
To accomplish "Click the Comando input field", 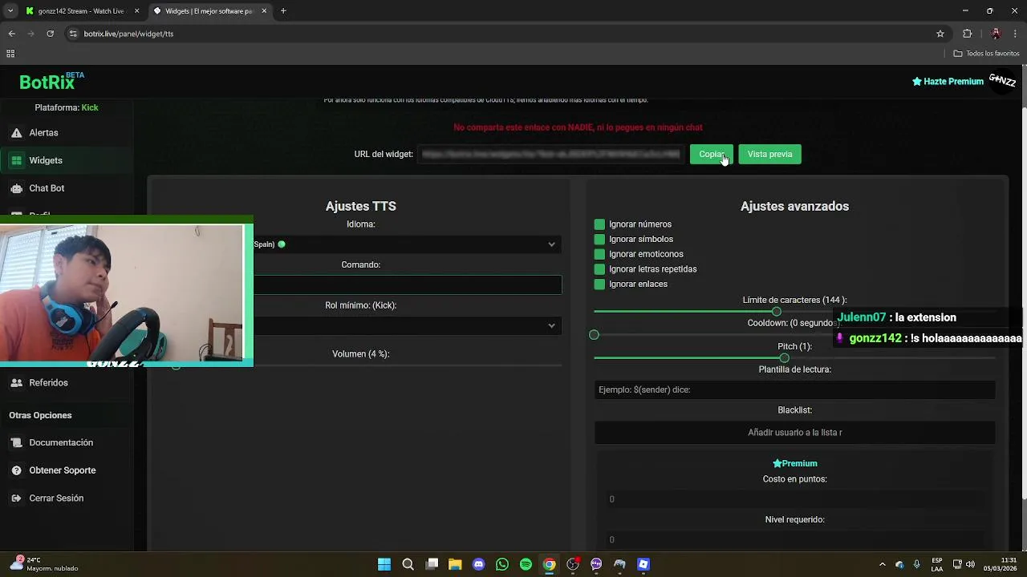I will click(x=408, y=284).
